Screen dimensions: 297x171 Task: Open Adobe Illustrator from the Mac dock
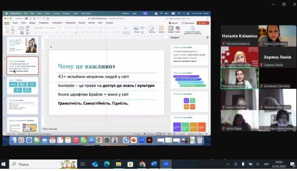(x=149, y=140)
